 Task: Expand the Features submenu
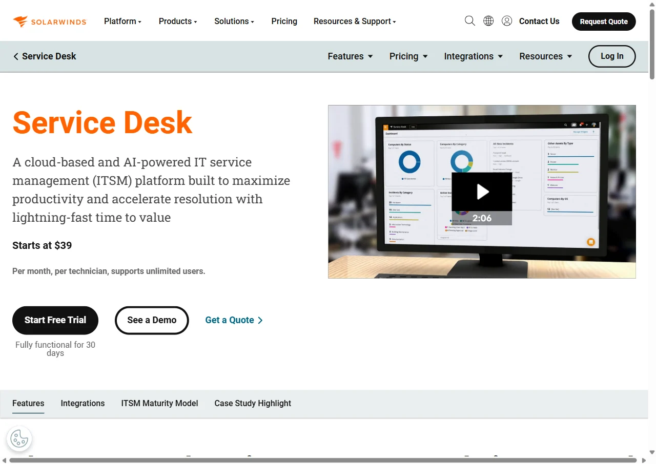[351, 56]
